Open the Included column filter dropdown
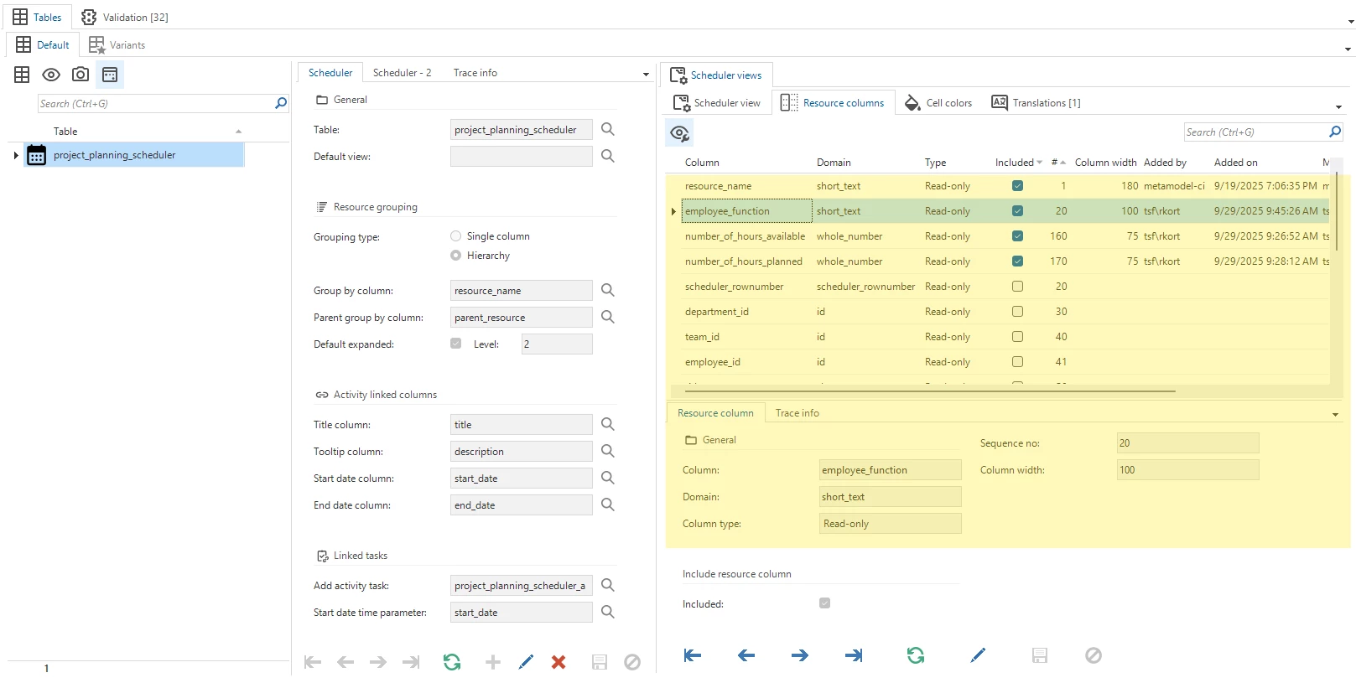Viewport: 1356px width, 683px height. click(1040, 163)
